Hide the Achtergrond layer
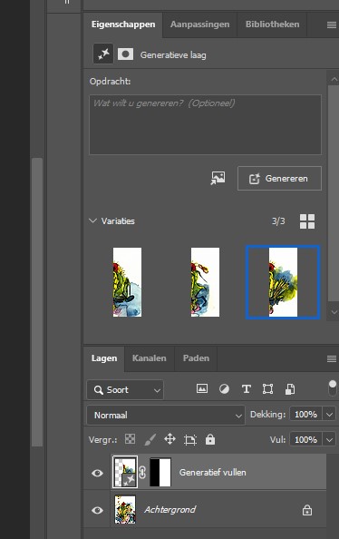Image resolution: width=339 pixels, height=539 pixels. tap(97, 510)
